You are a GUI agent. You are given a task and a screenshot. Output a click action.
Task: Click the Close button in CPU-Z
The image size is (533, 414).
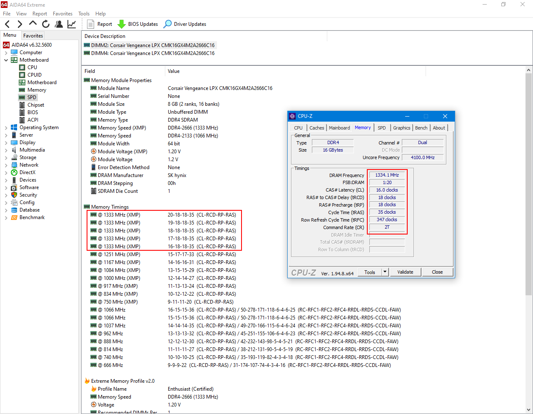[437, 272]
